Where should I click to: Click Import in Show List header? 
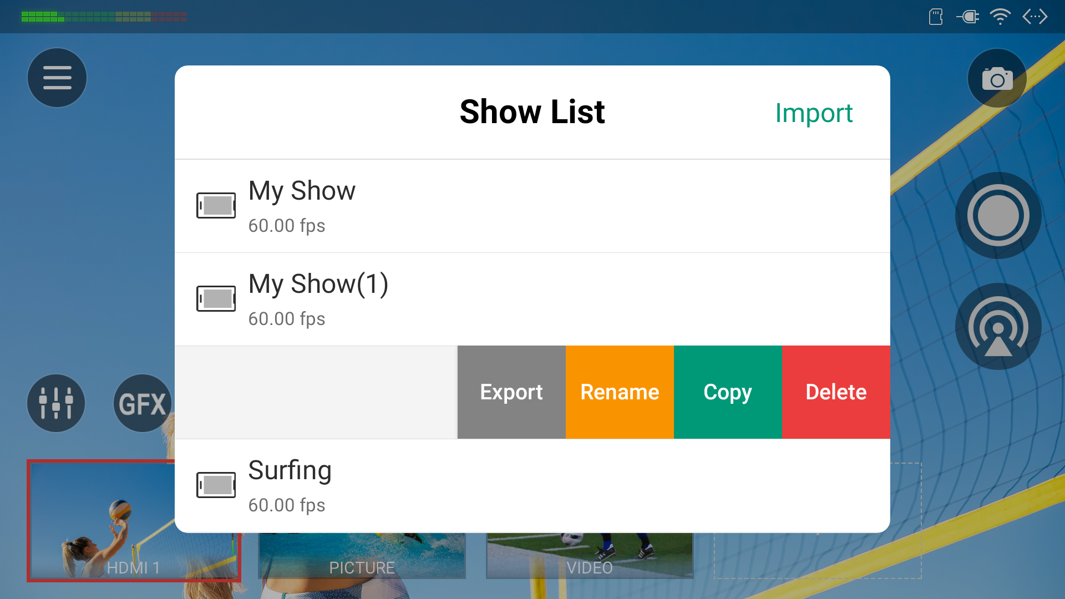pyautogui.click(x=814, y=113)
